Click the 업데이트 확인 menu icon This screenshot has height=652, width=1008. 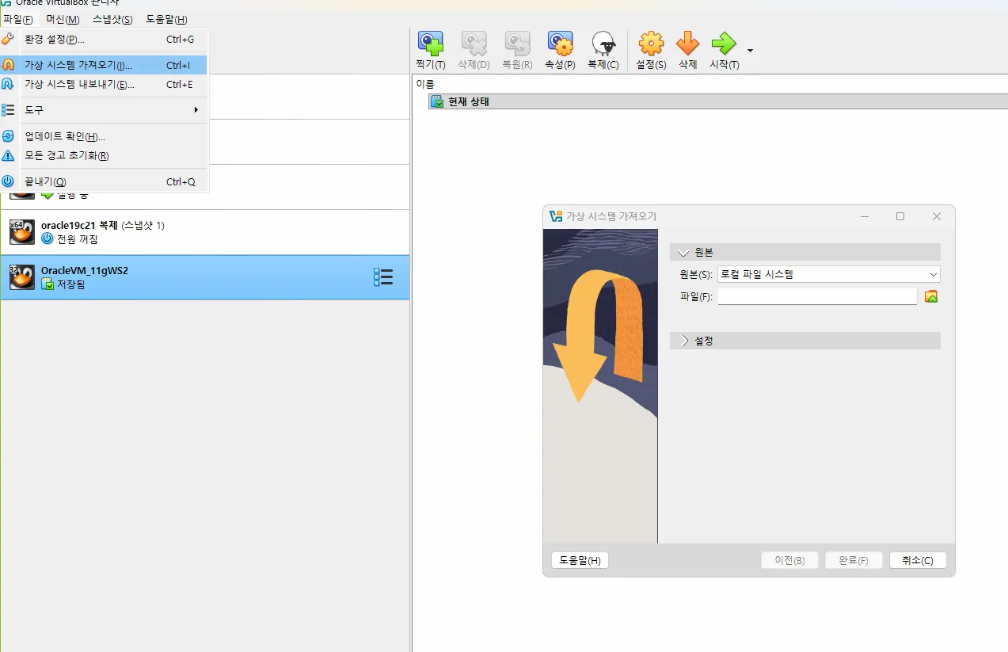[x=8, y=136]
